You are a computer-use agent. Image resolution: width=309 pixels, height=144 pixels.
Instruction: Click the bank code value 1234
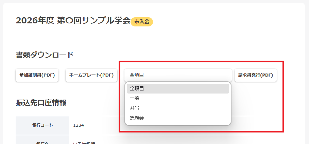[79, 125]
